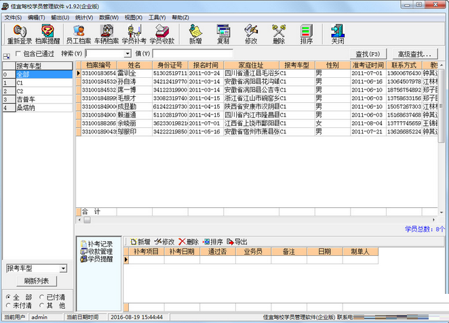Open 学员补考 toolbar icon
This screenshot has width=449, height=323.
pos(134,35)
